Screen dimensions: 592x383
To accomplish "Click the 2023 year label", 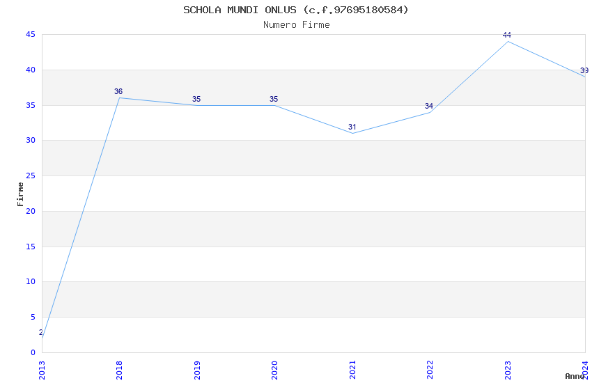I will [508, 370].
